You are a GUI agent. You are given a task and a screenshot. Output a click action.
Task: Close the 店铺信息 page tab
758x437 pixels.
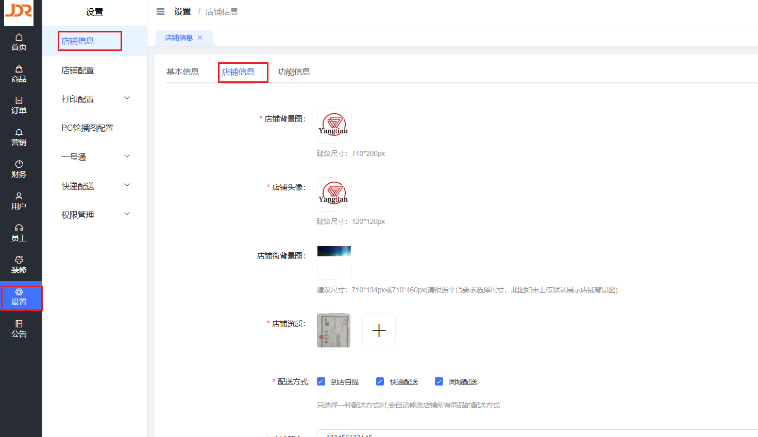pos(200,38)
